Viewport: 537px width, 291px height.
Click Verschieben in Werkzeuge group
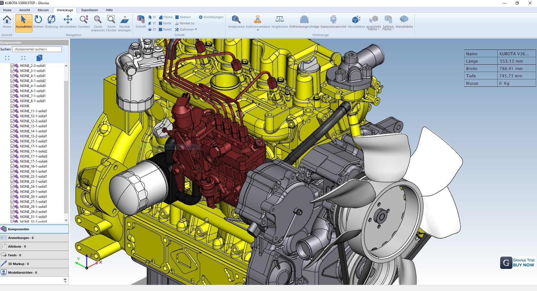pyautogui.click(x=356, y=22)
